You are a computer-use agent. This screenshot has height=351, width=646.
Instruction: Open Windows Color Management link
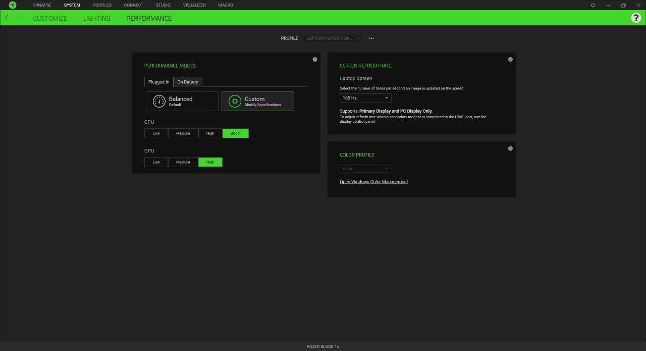point(373,182)
